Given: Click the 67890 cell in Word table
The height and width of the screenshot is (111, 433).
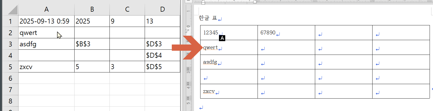Looking at the screenshot, I should pyautogui.click(x=286, y=33).
